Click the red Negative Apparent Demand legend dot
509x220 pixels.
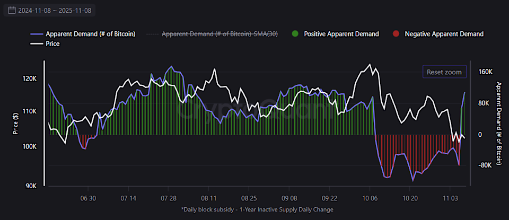click(x=396, y=34)
